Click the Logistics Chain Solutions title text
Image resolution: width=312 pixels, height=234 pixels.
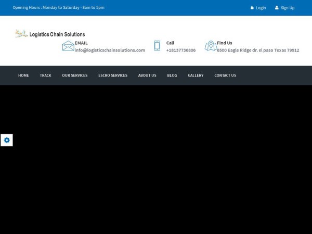click(x=57, y=34)
